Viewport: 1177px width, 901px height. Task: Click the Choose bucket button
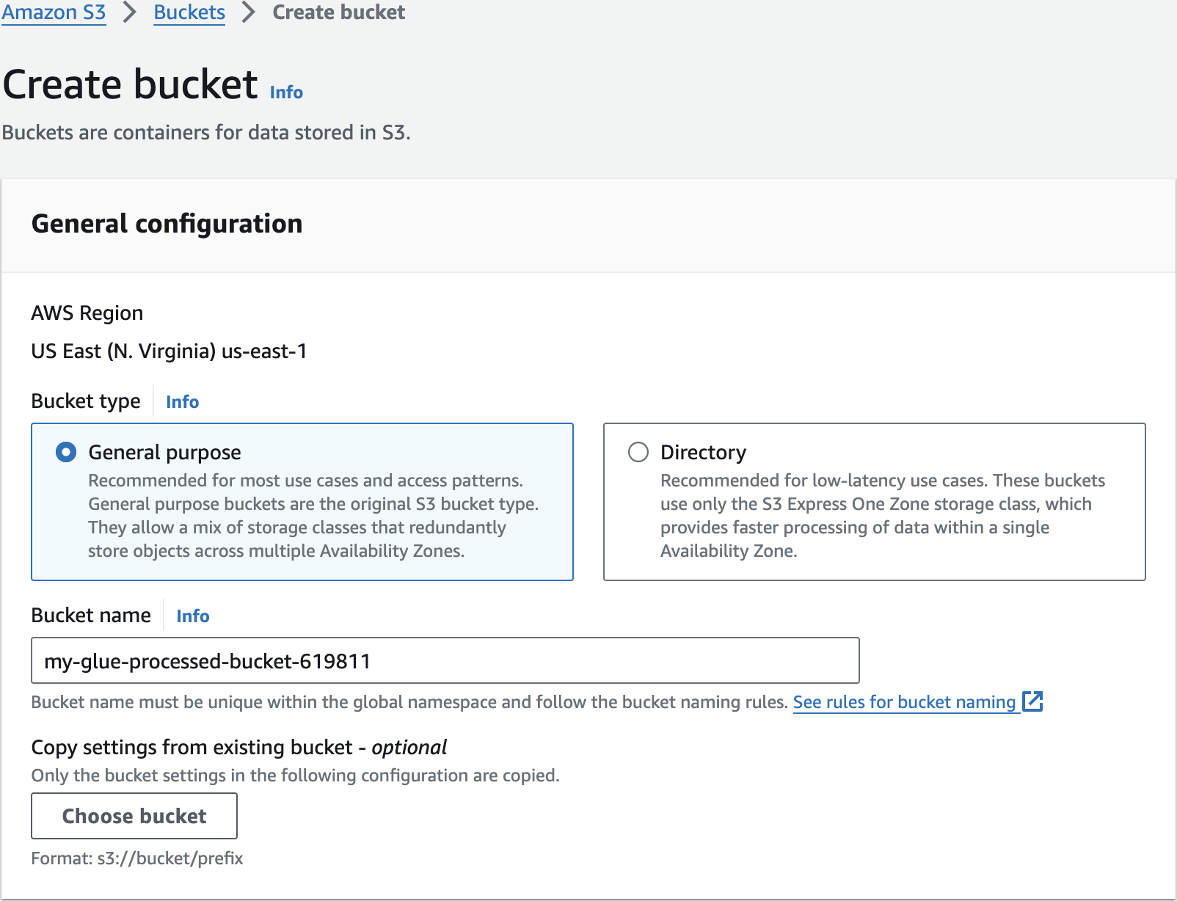pos(134,816)
